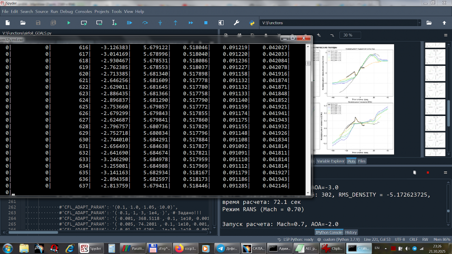Open Preferences via the wrench icon
Viewport: 452px width, 254px height.
point(236,23)
